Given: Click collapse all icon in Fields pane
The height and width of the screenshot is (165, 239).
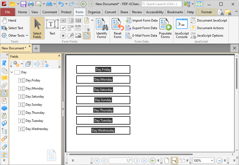Looking at the screenshot, I should point(28,64).
